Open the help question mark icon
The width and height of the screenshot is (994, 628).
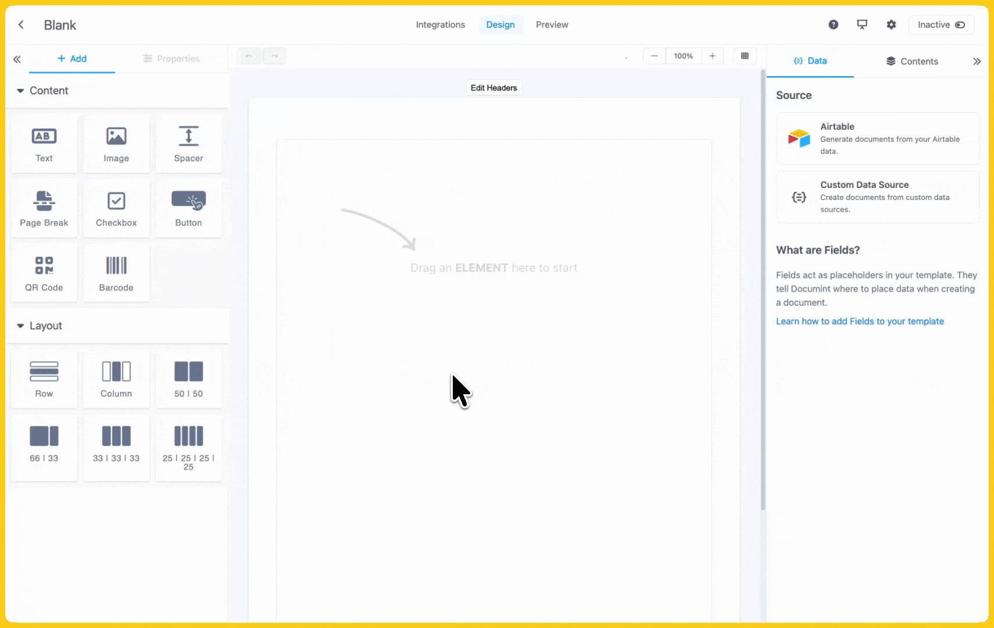[833, 24]
